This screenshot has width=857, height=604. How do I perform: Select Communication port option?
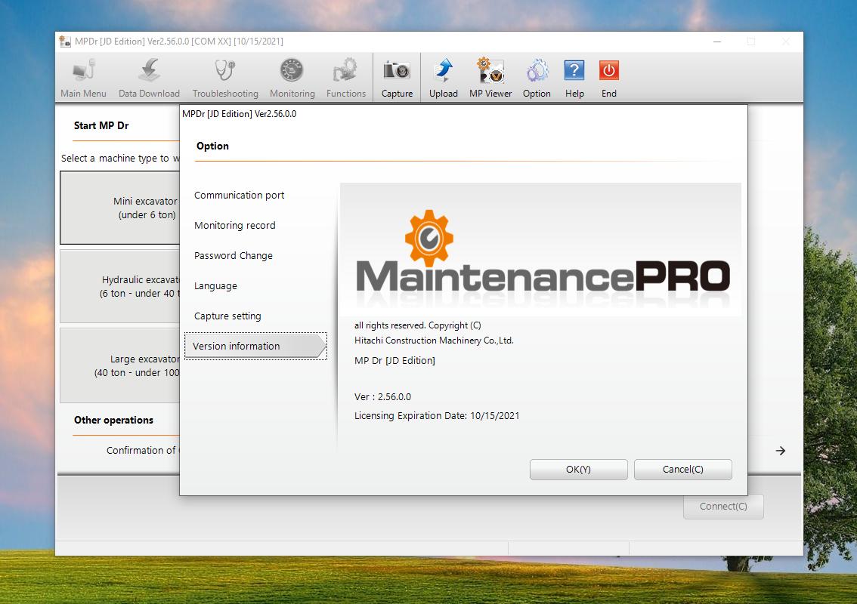239,195
